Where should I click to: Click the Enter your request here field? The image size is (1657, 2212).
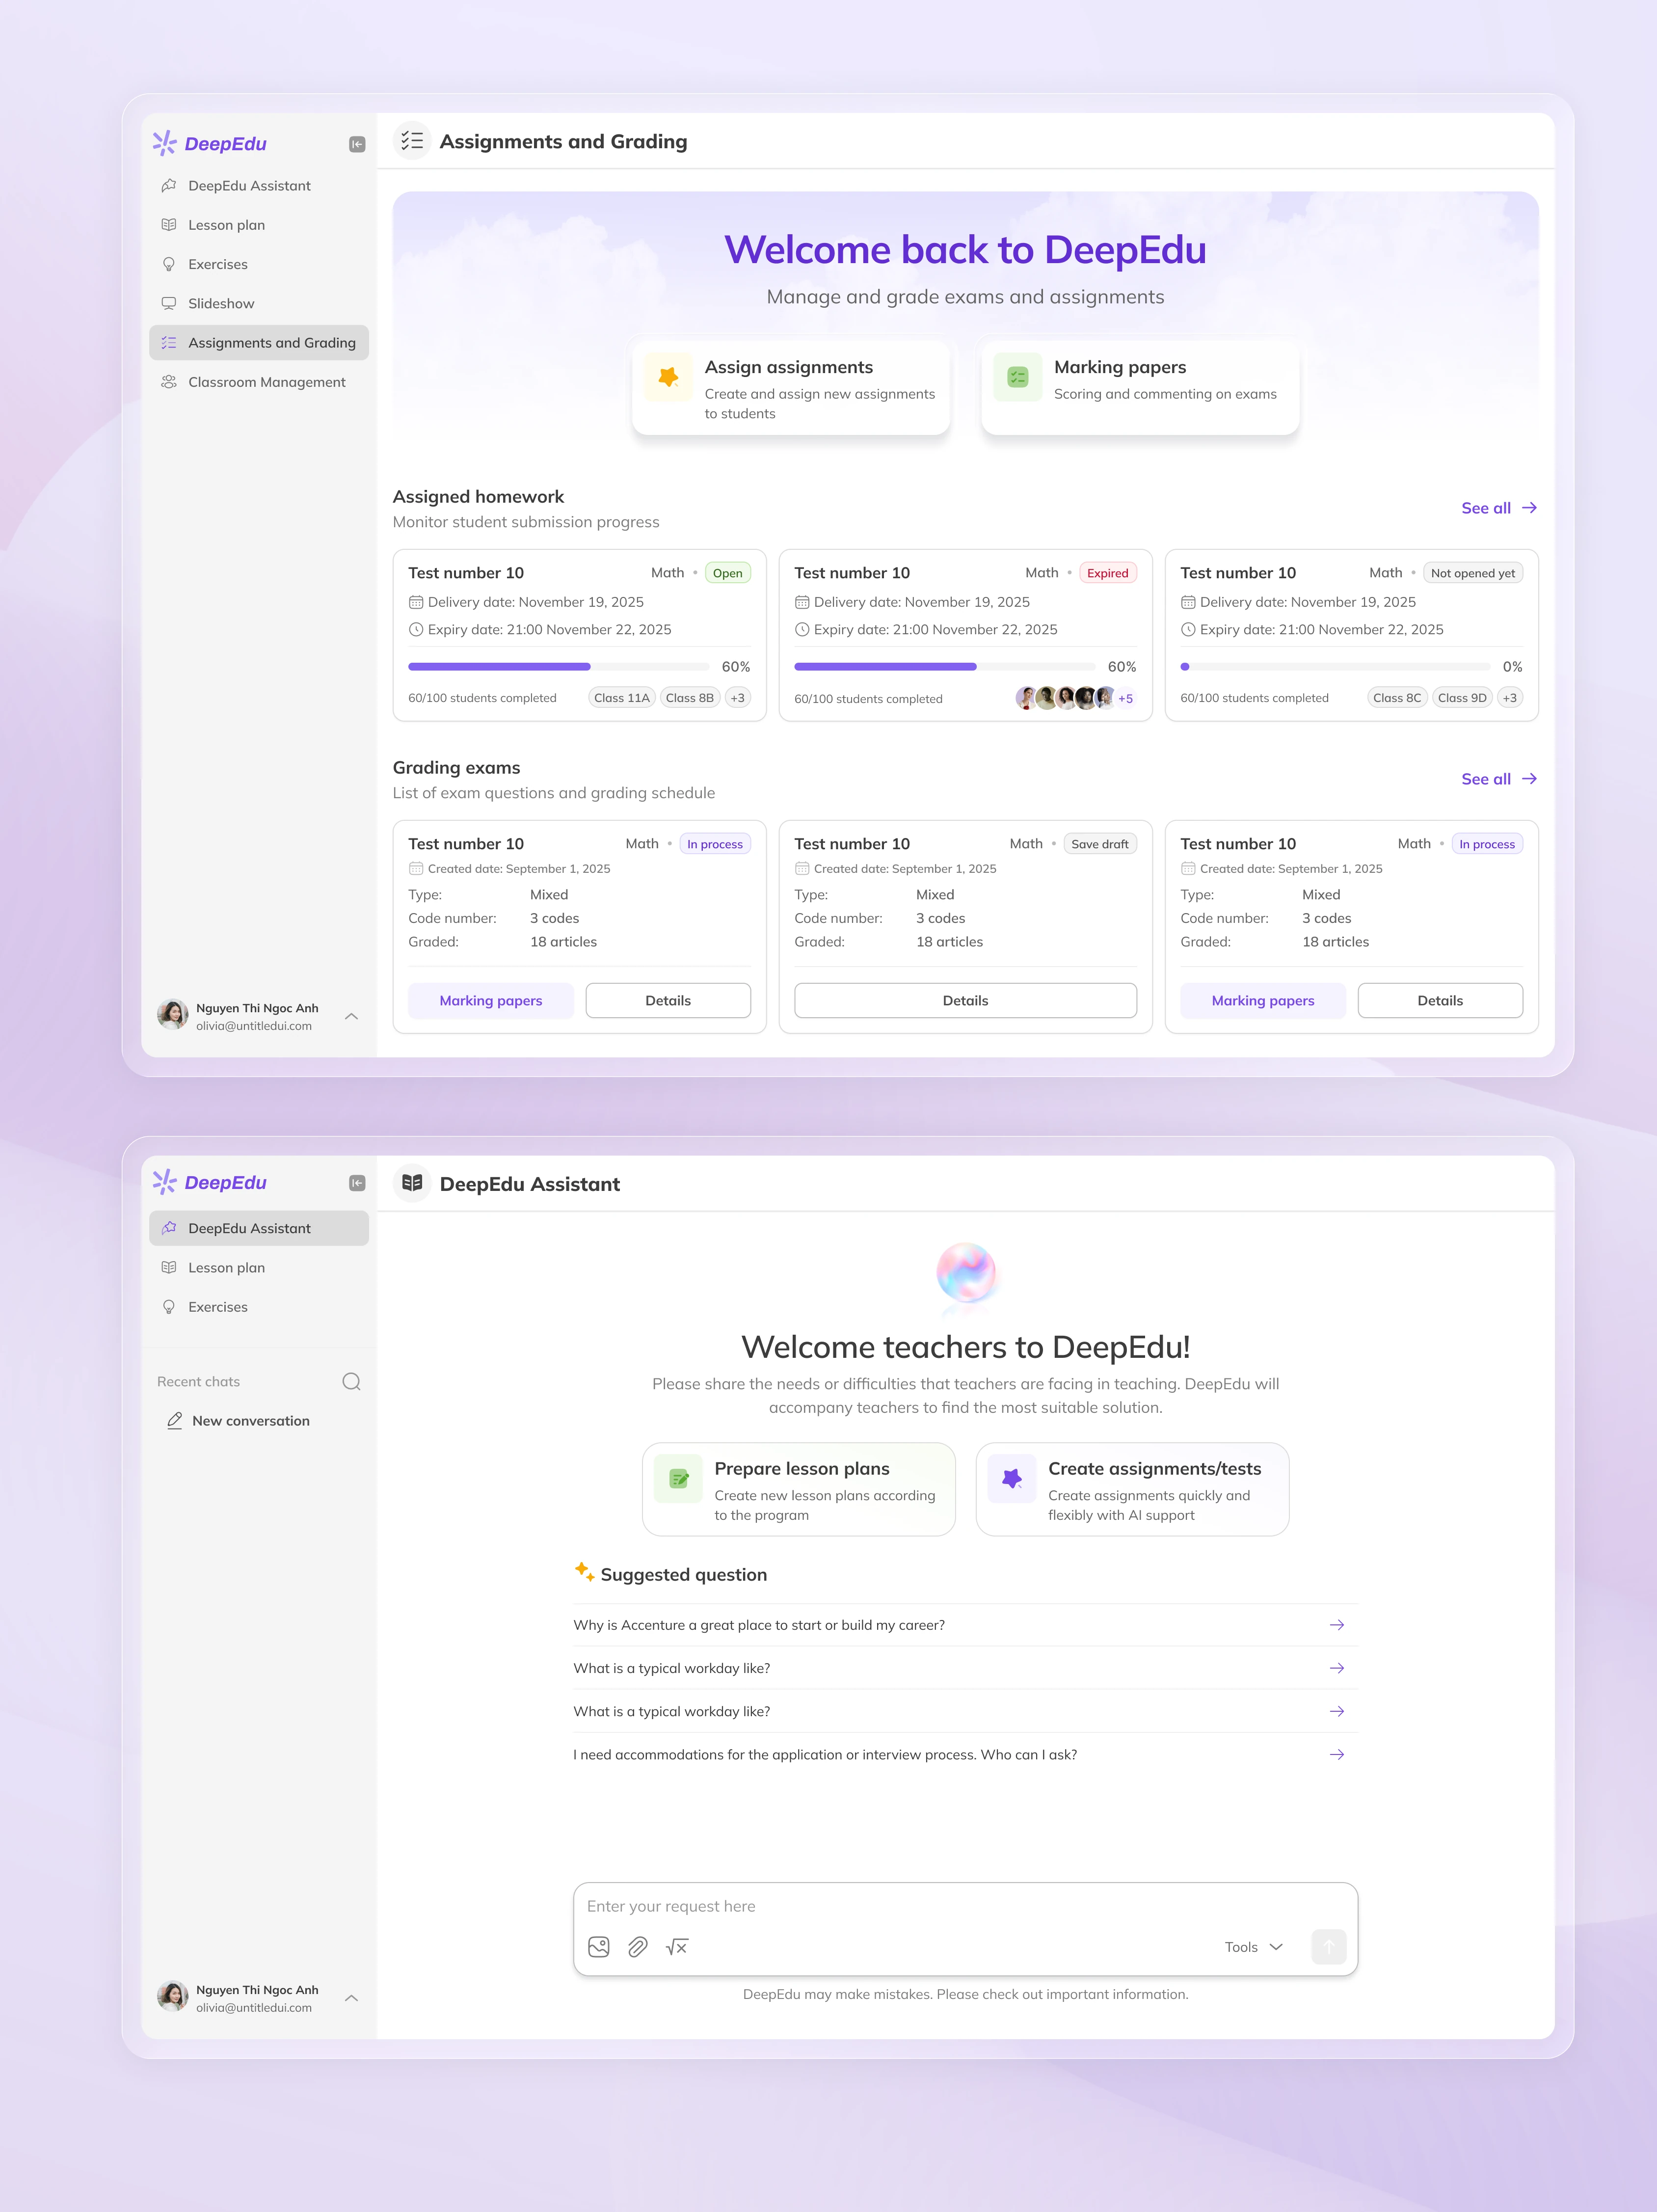click(965, 1906)
